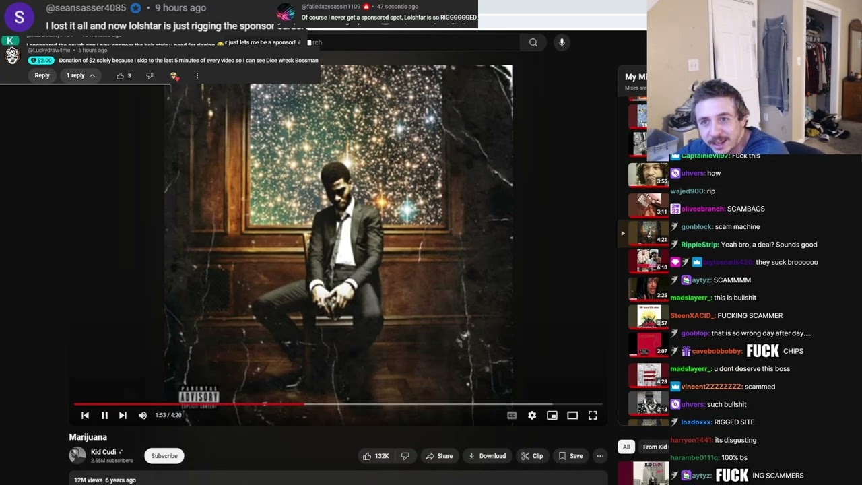Reply to the comment
Viewport: 862px width, 485px height.
[x=42, y=75]
